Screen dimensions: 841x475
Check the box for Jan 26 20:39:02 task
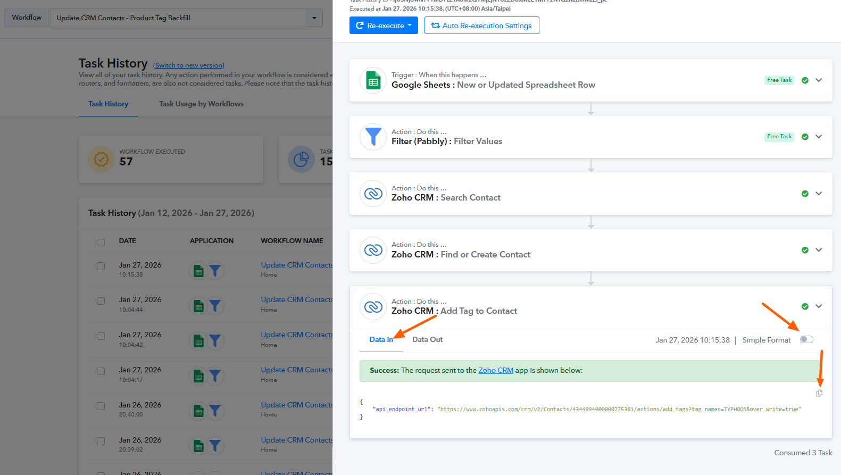(x=101, y=441)
